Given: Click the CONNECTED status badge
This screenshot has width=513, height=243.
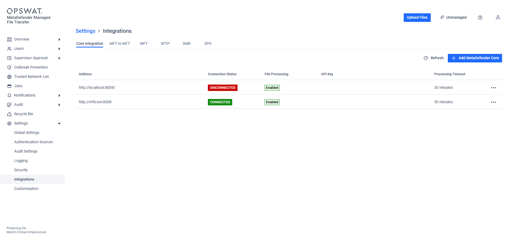Looking at the screenshot, I should pos(220,102).
